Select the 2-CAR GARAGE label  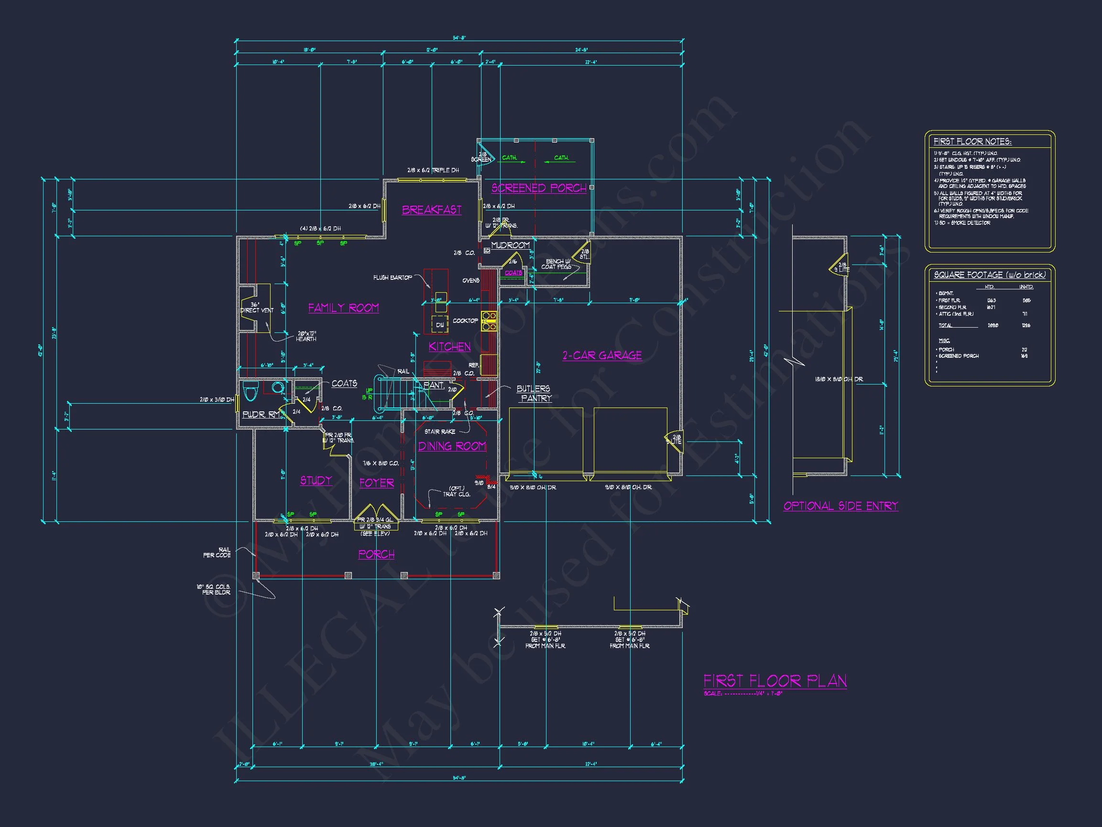pyautogui.click(x=602, y=355)
